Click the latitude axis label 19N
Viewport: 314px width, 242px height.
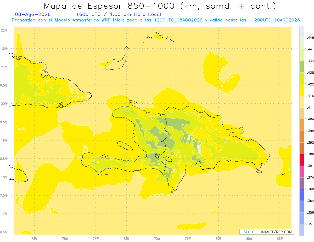[4, 140]
